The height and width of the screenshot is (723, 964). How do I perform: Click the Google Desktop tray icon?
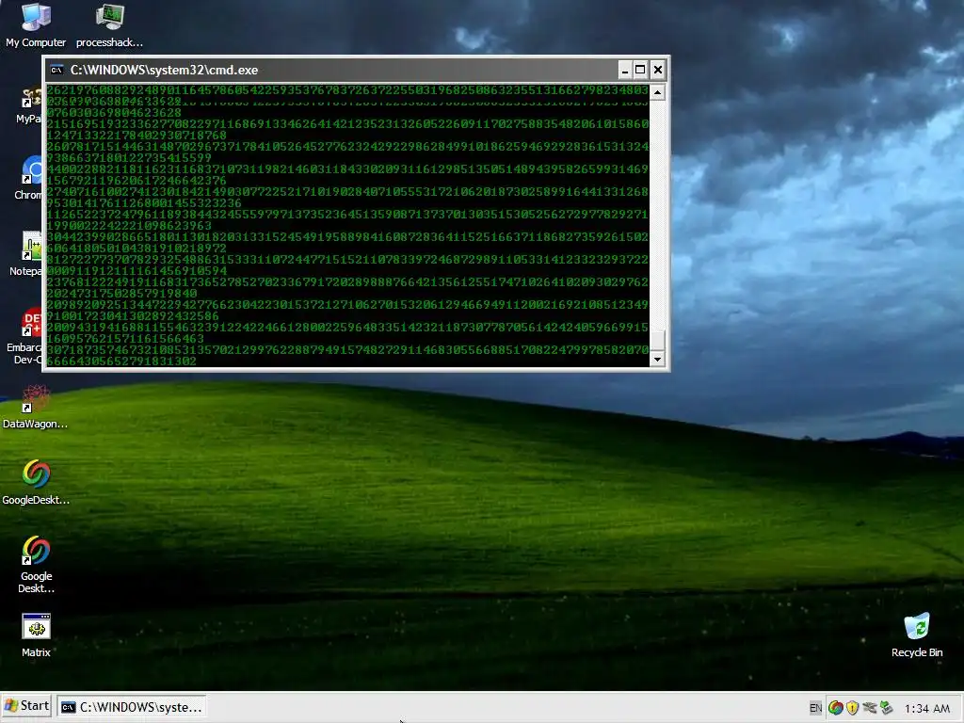click(x=836, y=708)
